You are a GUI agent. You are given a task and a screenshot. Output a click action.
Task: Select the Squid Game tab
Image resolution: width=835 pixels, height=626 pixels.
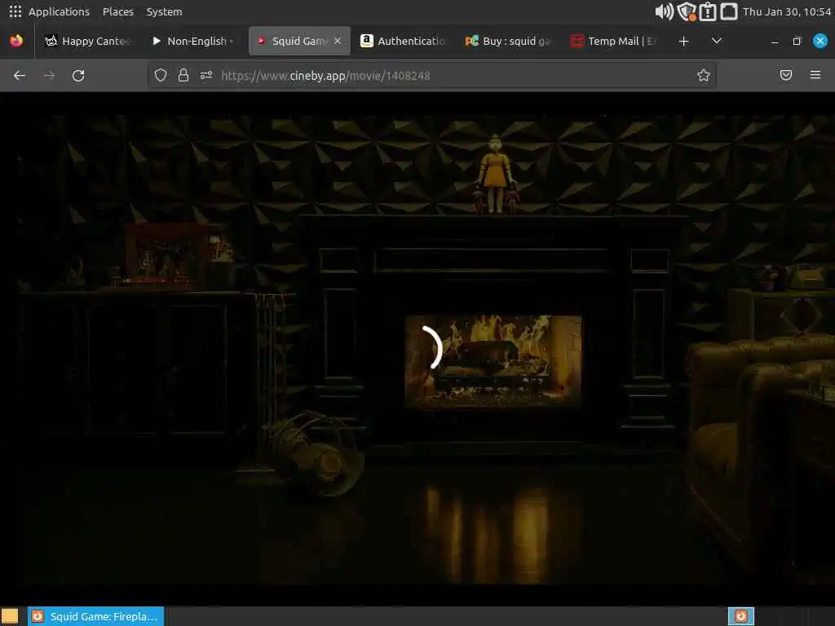299,41
